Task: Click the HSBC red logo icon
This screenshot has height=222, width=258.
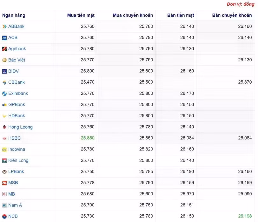Action: (x=4, y=138)
